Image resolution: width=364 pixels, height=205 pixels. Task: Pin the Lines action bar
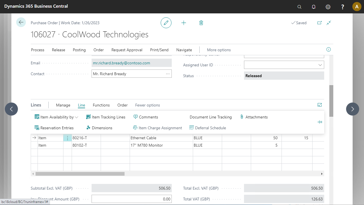coord(320,122)
